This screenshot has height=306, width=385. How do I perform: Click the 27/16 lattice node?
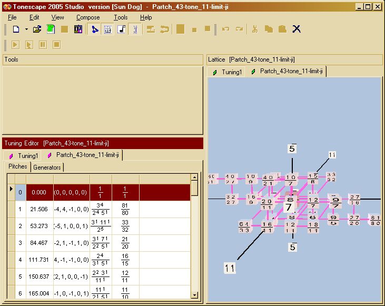click(355, 200)
